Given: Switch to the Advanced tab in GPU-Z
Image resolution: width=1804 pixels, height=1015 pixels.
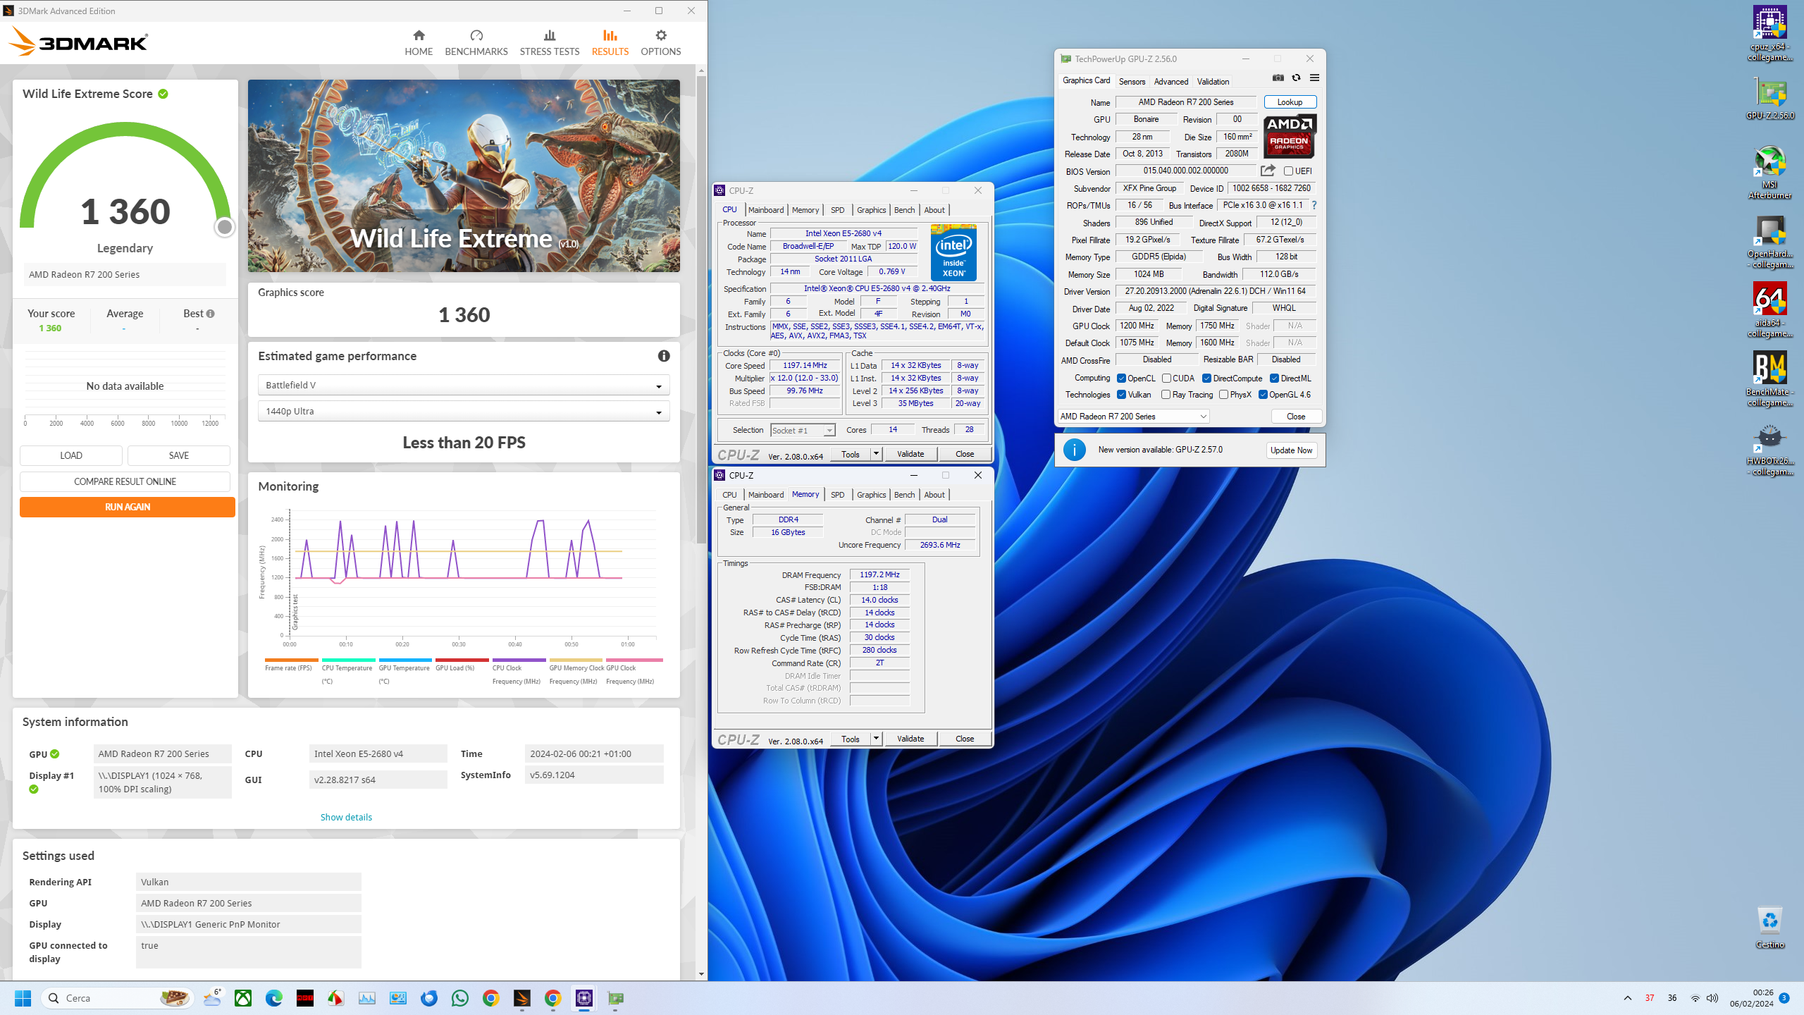Looking at the screenshot, I should point(1171,82).
